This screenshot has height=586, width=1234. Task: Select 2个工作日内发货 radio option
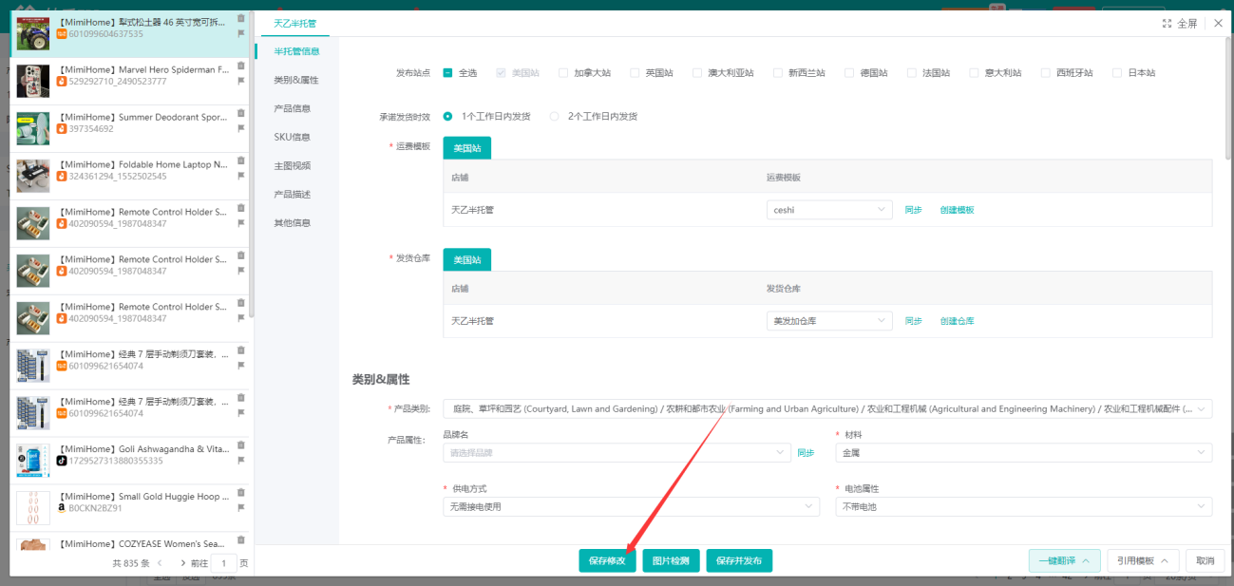pyautogui.click(x=555, y=117)
